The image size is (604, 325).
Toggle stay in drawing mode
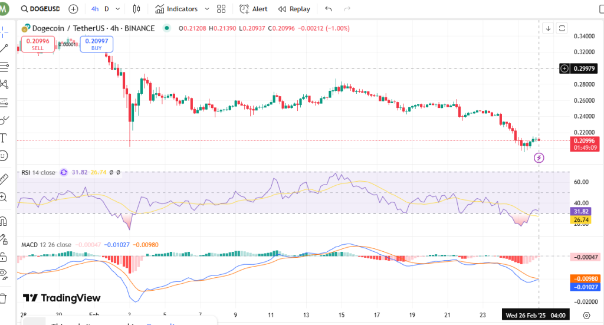(x=4, y=239)
